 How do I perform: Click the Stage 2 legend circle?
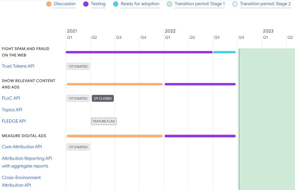click(235, 4)
